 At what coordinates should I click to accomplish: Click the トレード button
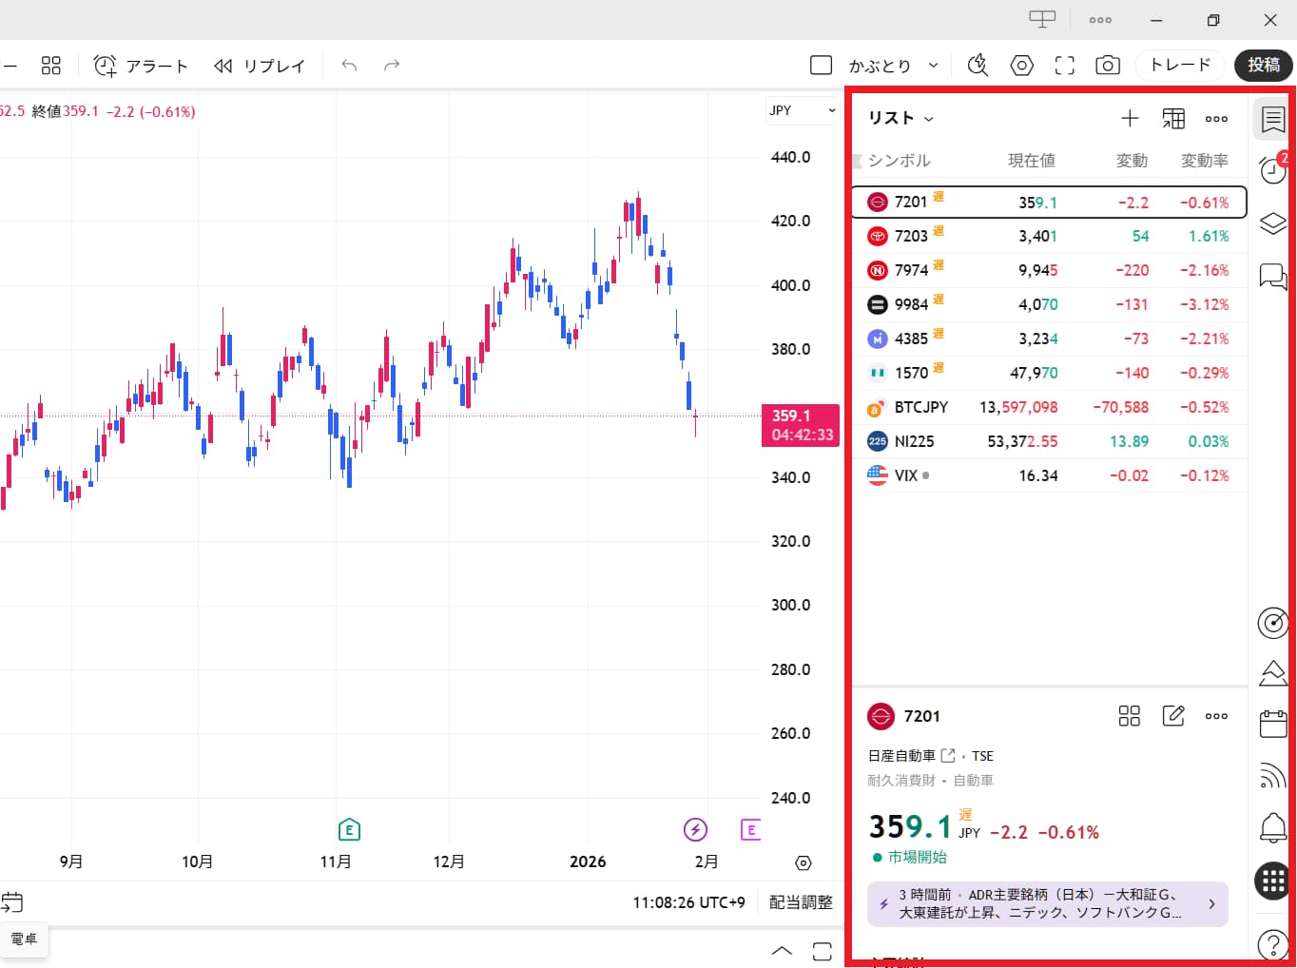tap(1180, 65)
